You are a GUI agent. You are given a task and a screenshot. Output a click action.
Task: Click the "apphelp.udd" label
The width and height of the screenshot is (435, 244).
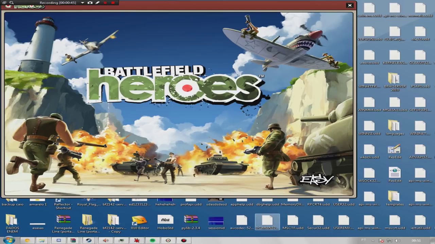(x=242, y=204)
